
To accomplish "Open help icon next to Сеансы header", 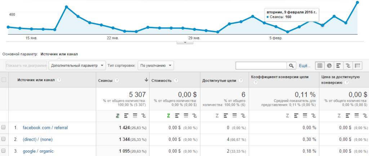I will coord(117,81).
